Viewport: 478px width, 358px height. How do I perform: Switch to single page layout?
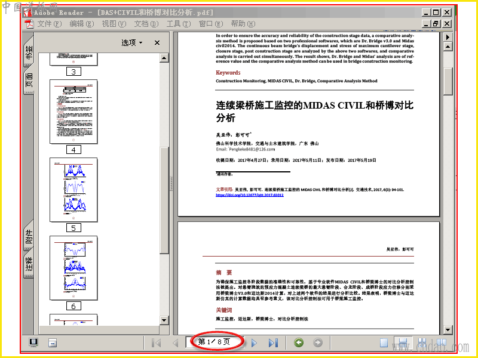(x=384, y=342)
